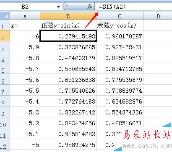Image resolution: width=172 pixels, height=152 pixels.
Task: Click cell with value 0.373876665
Action: pyautogui.click(x=68, y=47)
